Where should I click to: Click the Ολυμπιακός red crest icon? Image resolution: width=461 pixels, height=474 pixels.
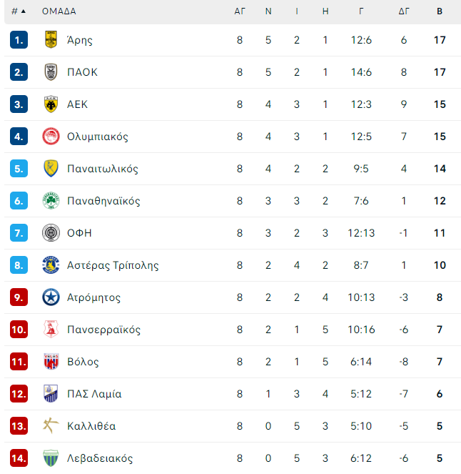pos(51,137)
